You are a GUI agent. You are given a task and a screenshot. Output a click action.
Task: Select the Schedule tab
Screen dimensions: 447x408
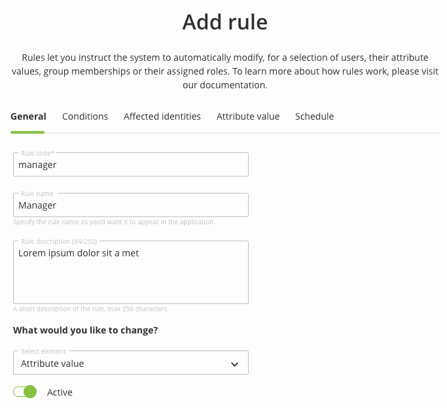[314, 116]
